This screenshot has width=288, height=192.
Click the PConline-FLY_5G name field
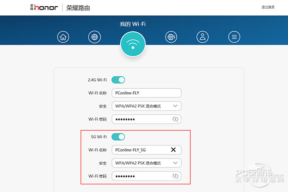(146, 150)
